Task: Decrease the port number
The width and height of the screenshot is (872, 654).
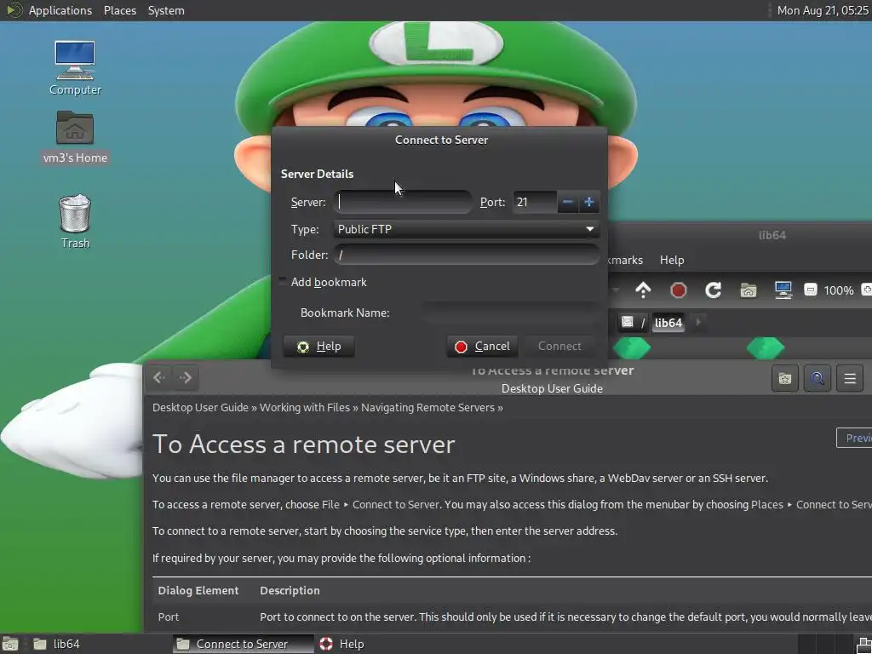Action: click(x=567, y=202)
